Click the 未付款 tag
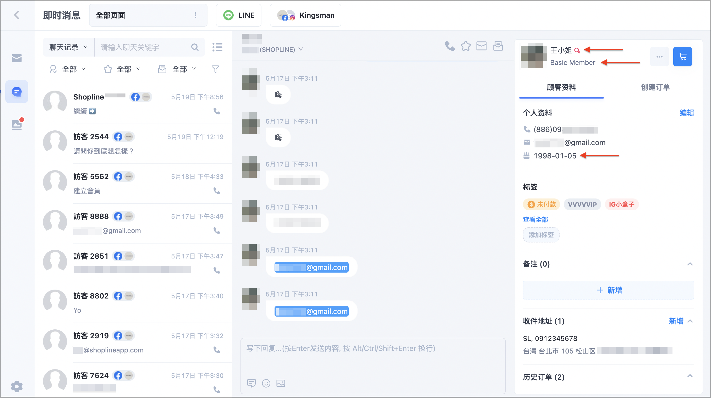The width and height of the screenshot is (711, 398). tap(541, 204)
